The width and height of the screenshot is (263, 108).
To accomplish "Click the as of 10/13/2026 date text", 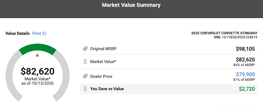I will 38,83.
